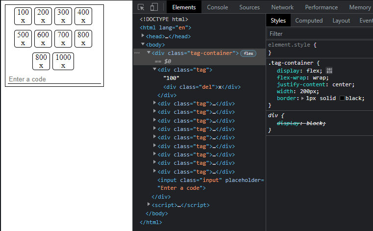Expand the border shorthand property triangle
Image resolution: width=373 pixels, height=231 pixels.
[x=302, y=98]
